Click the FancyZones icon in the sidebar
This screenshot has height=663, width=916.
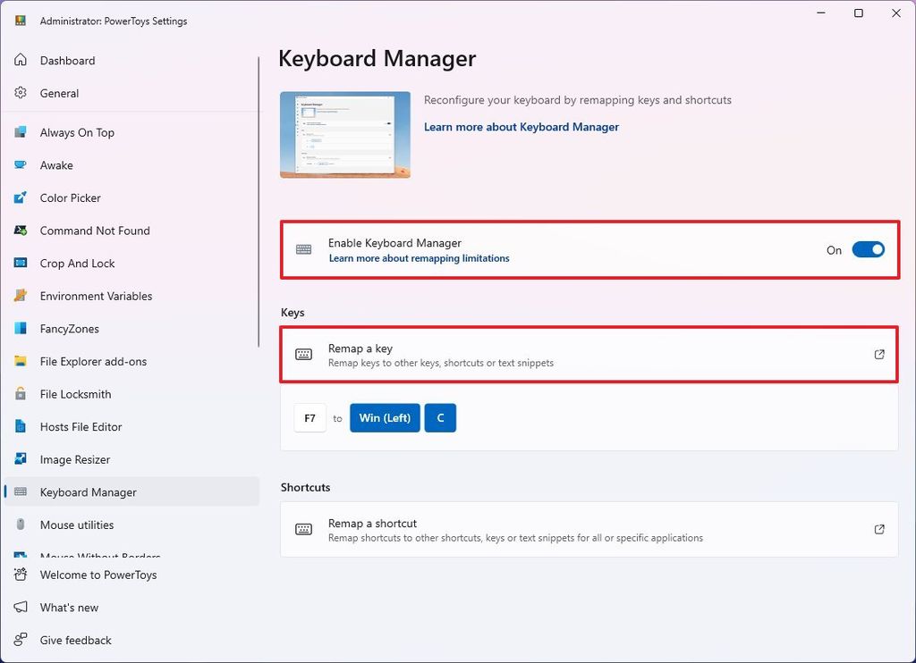(x=20, y=329)
